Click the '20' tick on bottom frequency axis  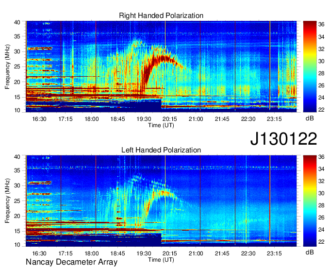[17, 216]
